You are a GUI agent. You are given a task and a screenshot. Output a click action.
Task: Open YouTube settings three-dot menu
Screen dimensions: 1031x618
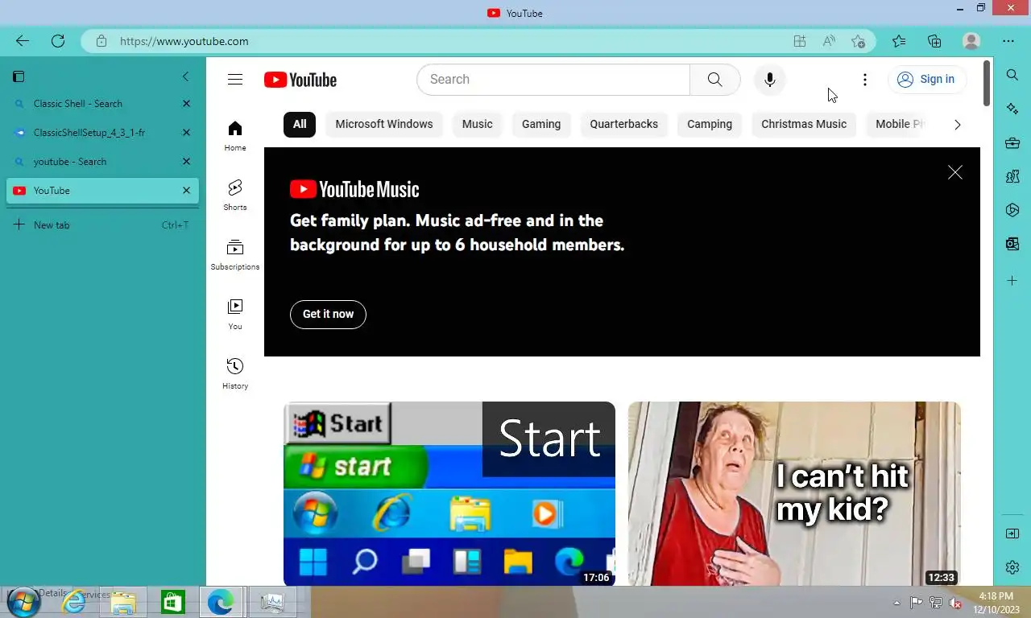tap(864, 80)
